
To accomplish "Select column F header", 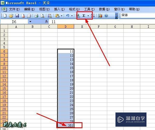I will pos(99,27).
